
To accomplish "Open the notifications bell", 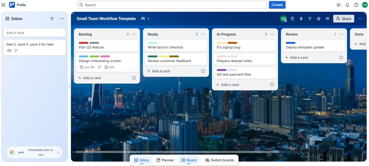I will point(347,5).
